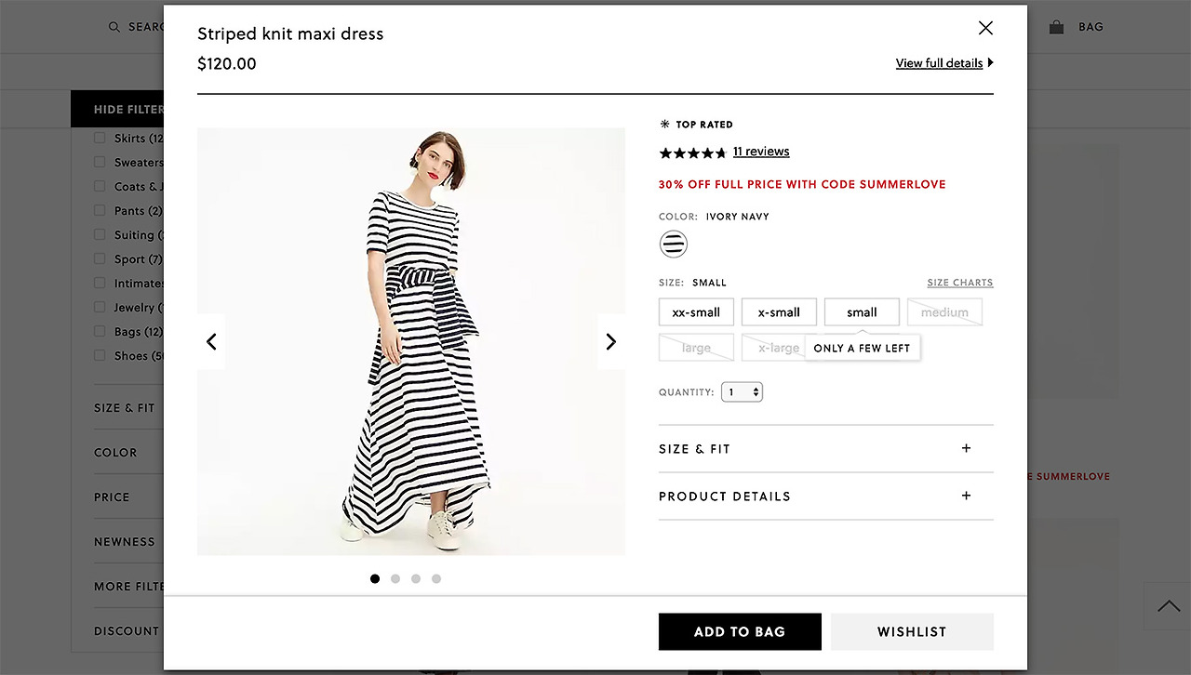Click the search magnifier icon
The width and height of the screenshot is (1191, 675).
click(114, 27)
